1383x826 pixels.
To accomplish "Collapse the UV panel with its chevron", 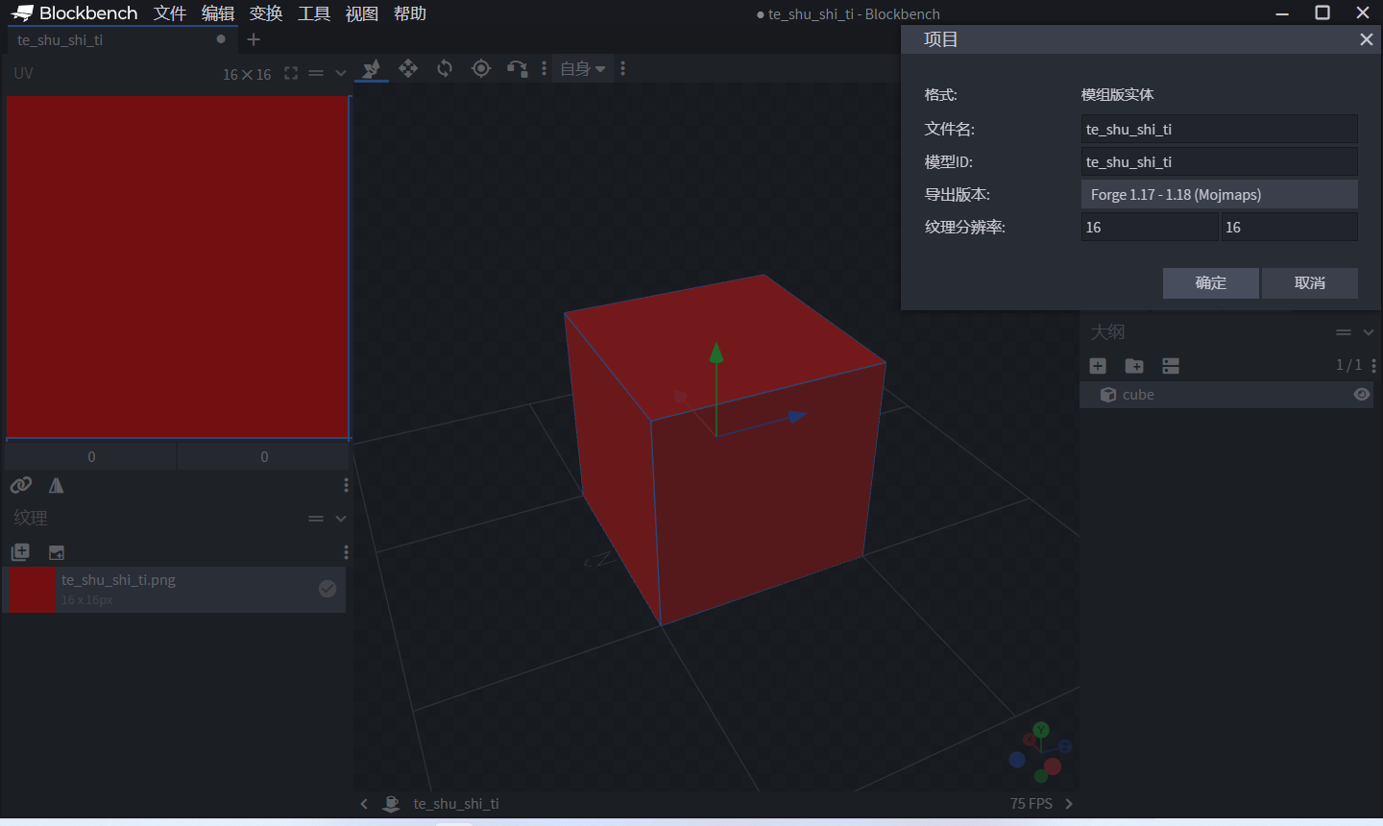I will [340, 73].
